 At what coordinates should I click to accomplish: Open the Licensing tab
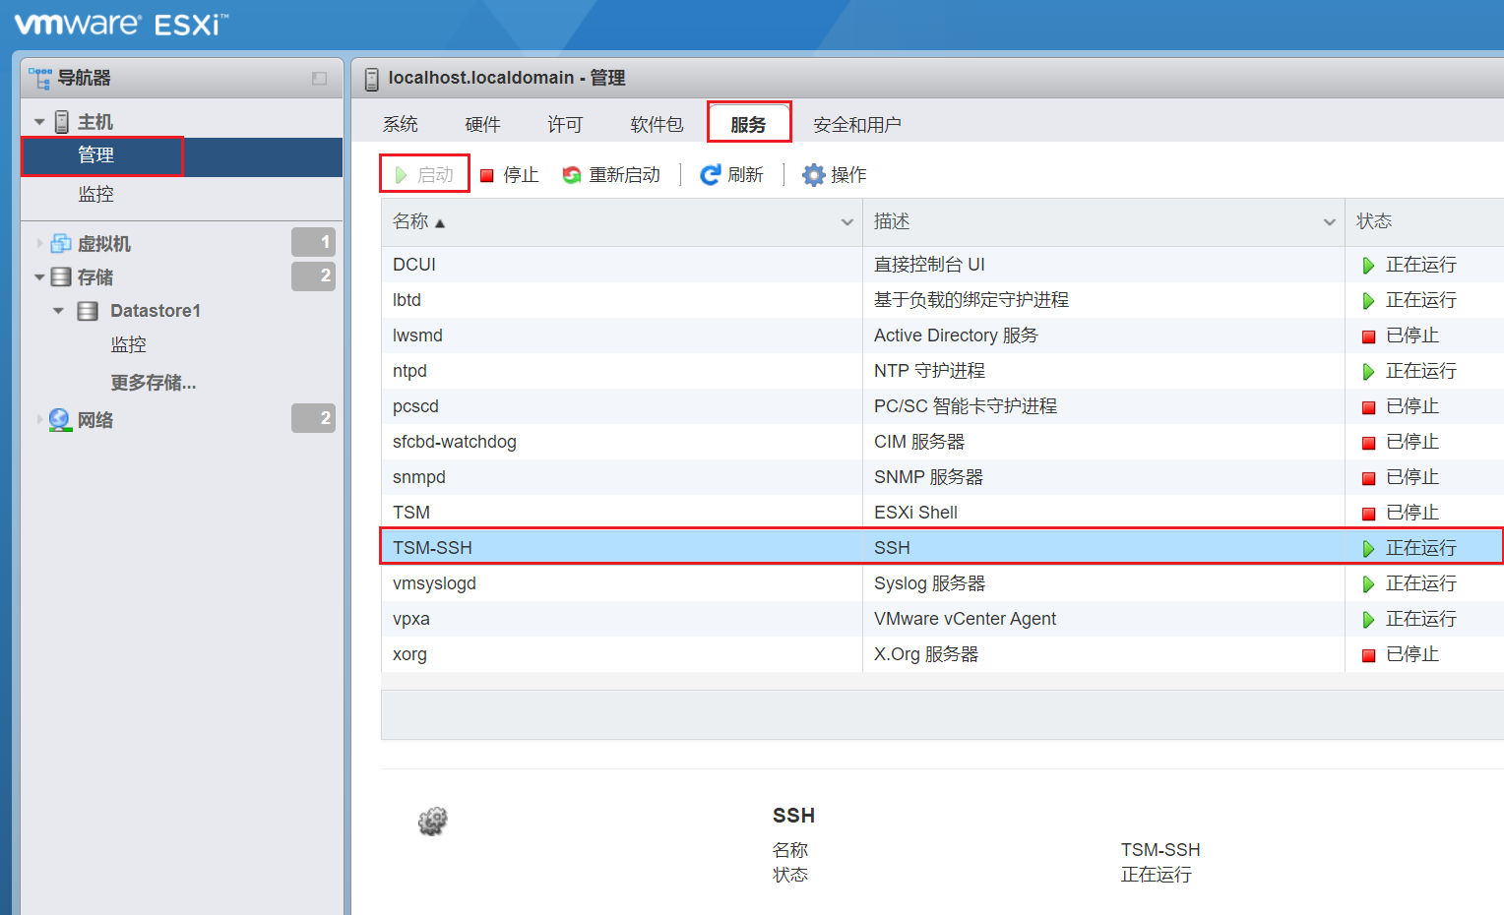click(565, 125)
